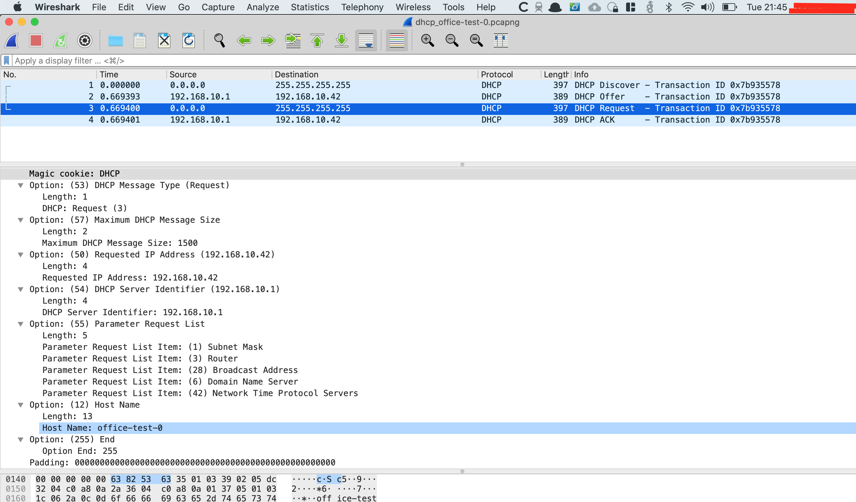856x502 pixels.
Task: Reload the capture file icon
Action: coord(188,41)
